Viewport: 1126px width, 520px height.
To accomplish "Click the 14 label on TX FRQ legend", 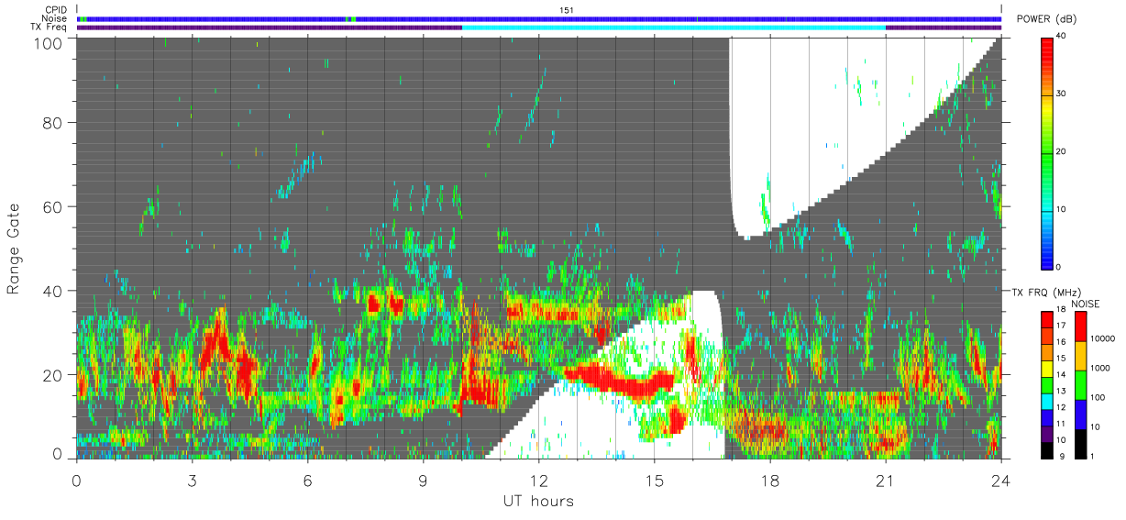I will point(1063,376).
